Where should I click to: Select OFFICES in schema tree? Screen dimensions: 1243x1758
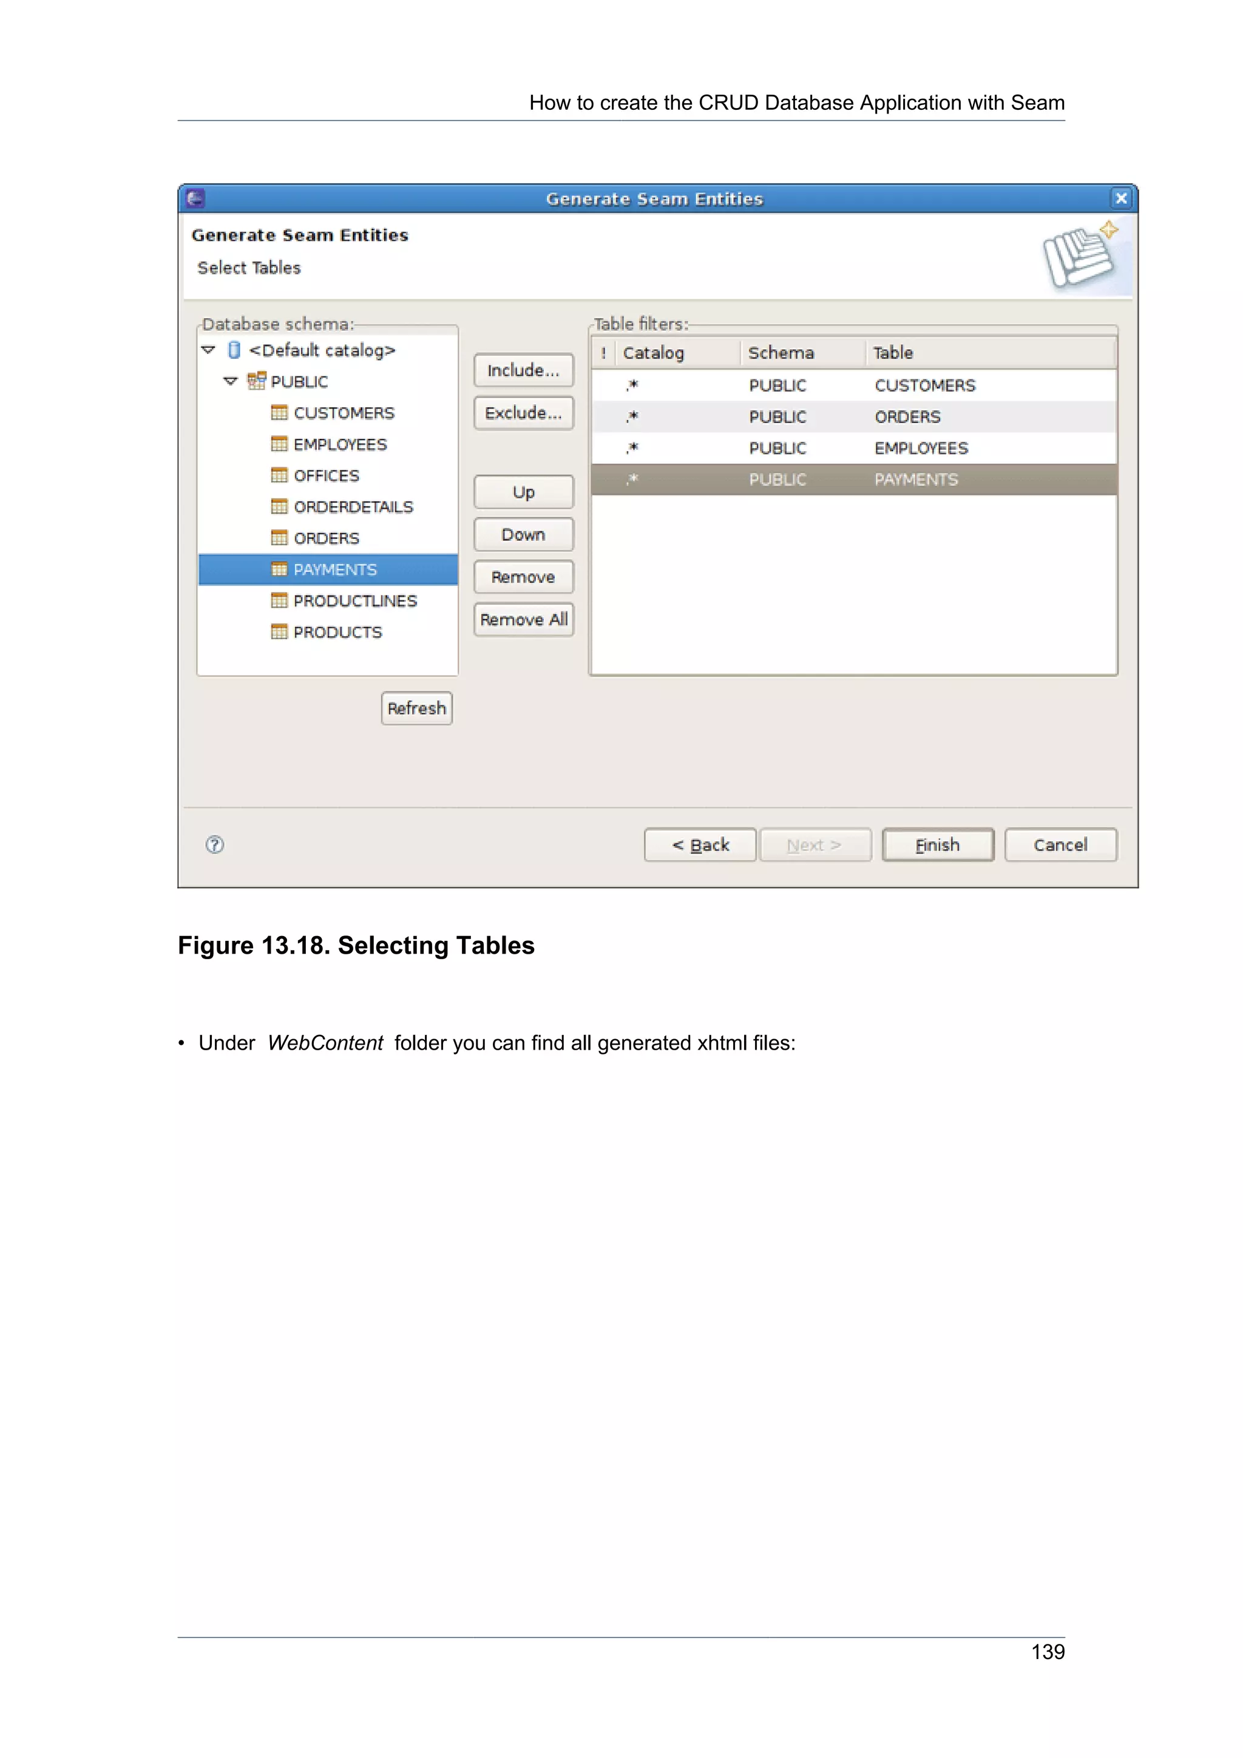point(327,477)
